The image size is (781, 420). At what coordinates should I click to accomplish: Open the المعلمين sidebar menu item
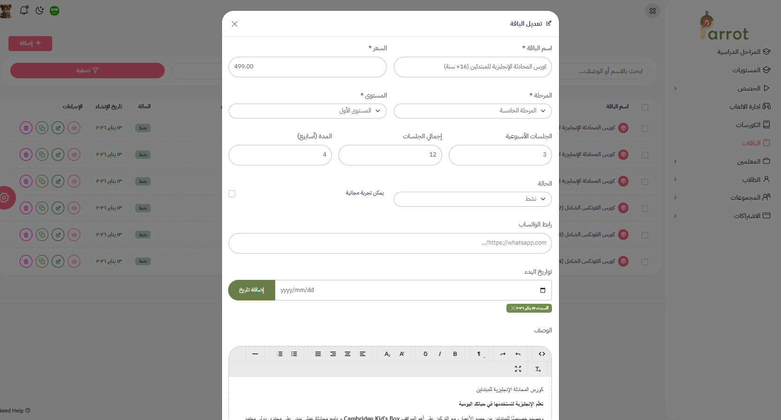pos(749,161)
